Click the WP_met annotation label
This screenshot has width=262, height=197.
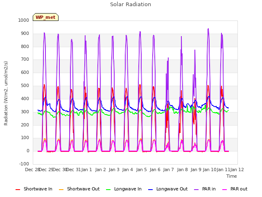pos(45,17)
